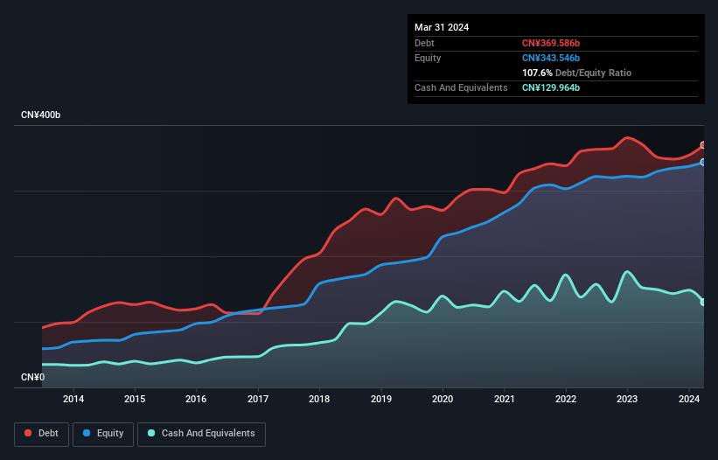The height and width of the screenshot is (460, 718).
Task: Select the 2015 x-axis label
Action: (x=135, y=399)
